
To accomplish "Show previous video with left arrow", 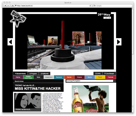I will point(10,42).
